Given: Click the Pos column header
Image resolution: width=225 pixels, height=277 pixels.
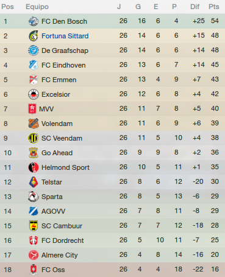Looking at the screenshot, I should [7, 7].
